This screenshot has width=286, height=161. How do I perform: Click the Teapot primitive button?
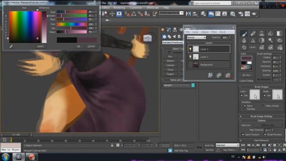(170, 74)
